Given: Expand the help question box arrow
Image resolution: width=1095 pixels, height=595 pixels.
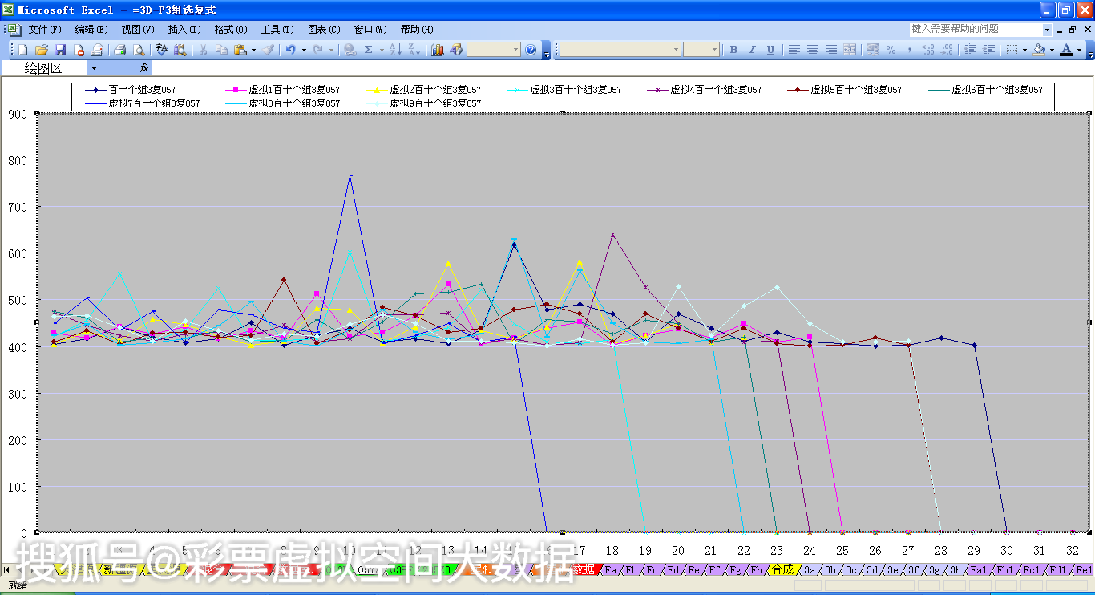Looking at the screenshot, I should (x=1047, y=30).
